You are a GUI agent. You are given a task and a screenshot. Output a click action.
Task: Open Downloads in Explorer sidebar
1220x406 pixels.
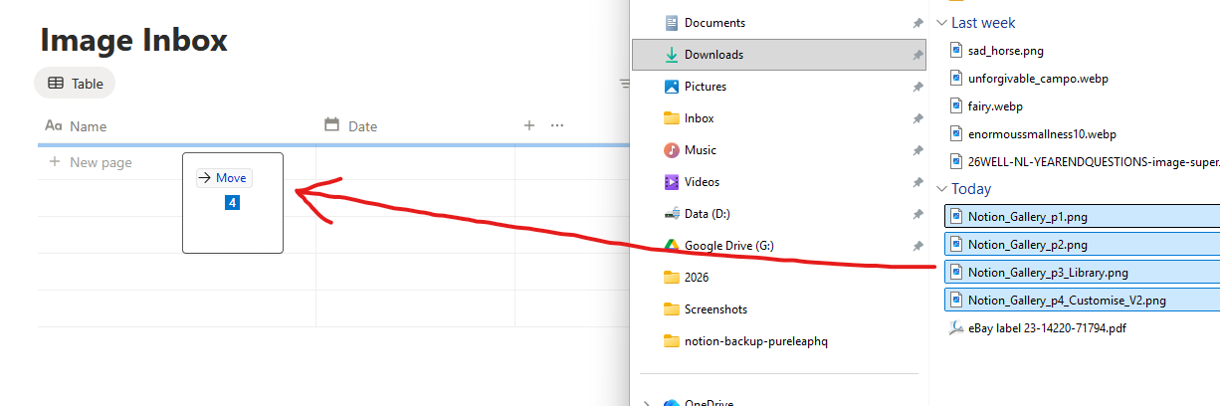[781, 55]
